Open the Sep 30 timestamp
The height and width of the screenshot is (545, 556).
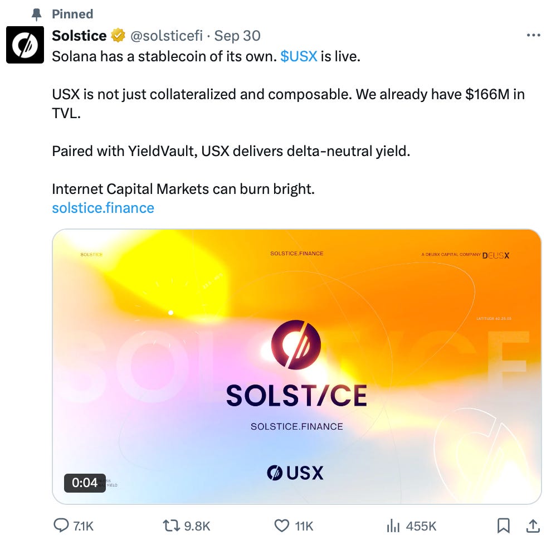(x=237, y=36)
